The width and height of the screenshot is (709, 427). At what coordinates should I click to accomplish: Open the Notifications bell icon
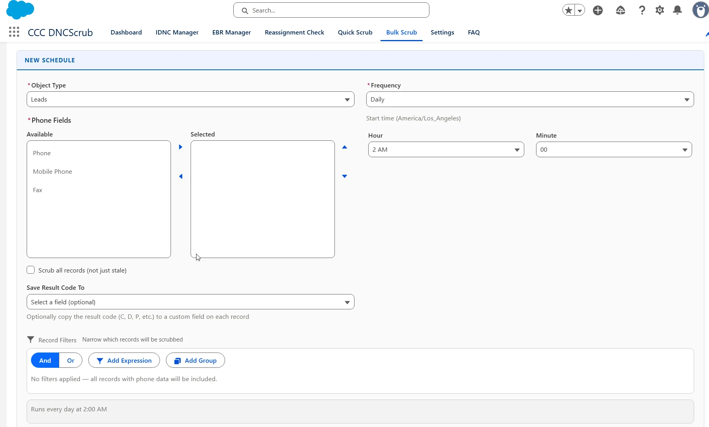(677, 10)
